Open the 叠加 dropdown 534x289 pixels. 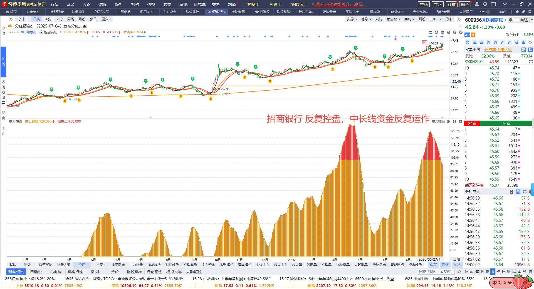click(409, 19)
